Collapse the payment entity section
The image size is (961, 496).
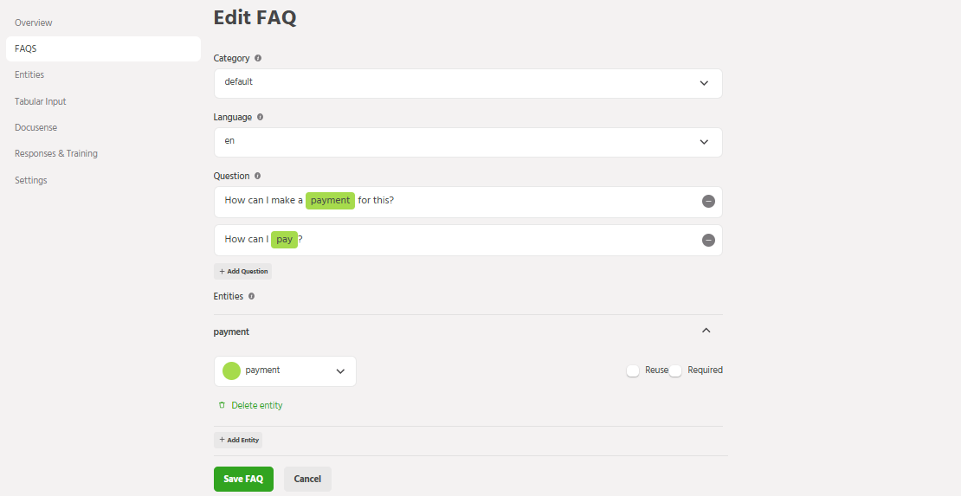coord(706,331)
